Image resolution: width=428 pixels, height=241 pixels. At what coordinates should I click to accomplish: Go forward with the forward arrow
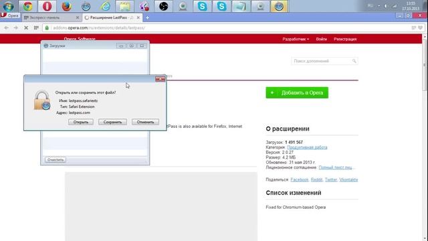16,27
